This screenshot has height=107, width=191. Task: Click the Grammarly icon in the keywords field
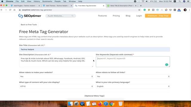point(167,65)
